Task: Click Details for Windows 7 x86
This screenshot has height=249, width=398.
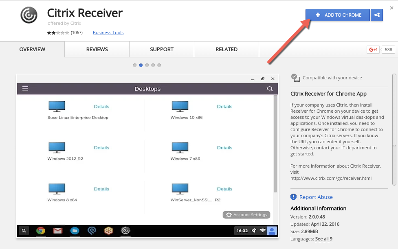Action: click(224, 148)
